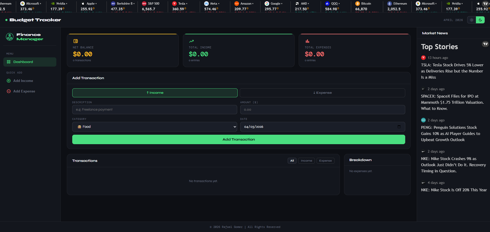Toggle the Expense transaction type
Screen dimensions: 490x232
pyautogui.click(x=322, y=93)
